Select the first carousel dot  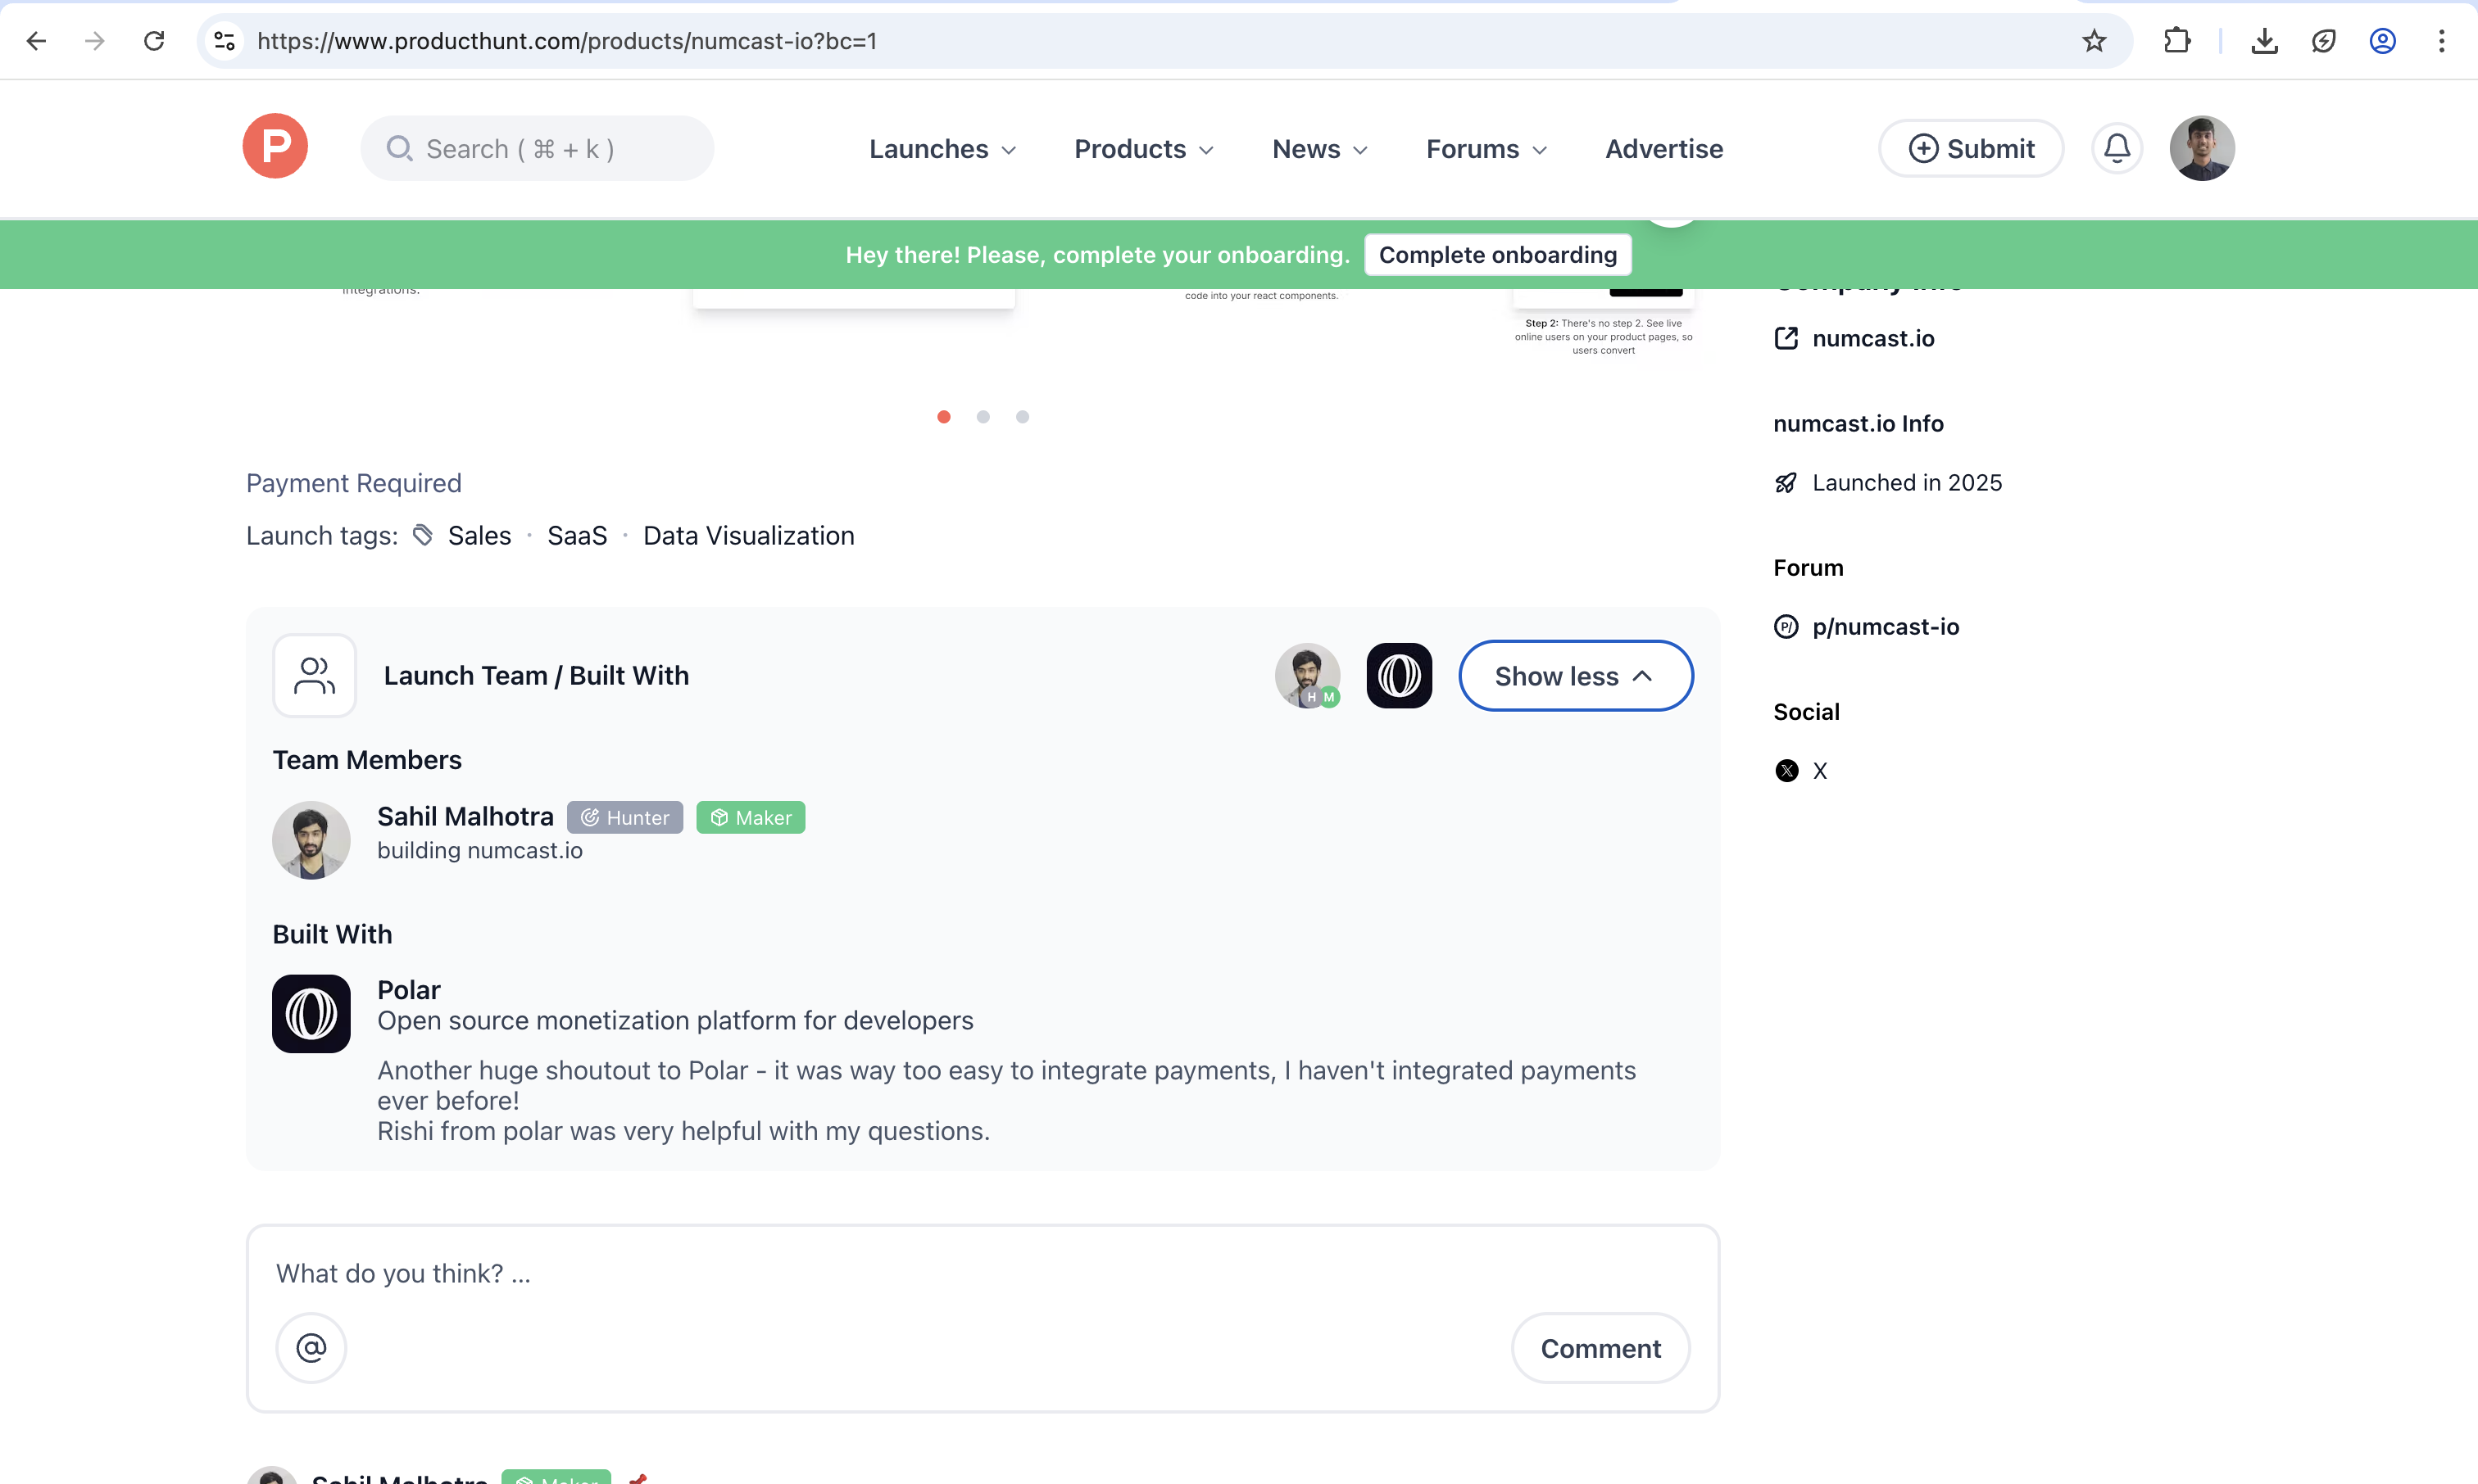943,416
